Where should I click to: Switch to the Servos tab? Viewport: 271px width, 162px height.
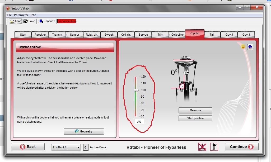[x=143, y=35]
